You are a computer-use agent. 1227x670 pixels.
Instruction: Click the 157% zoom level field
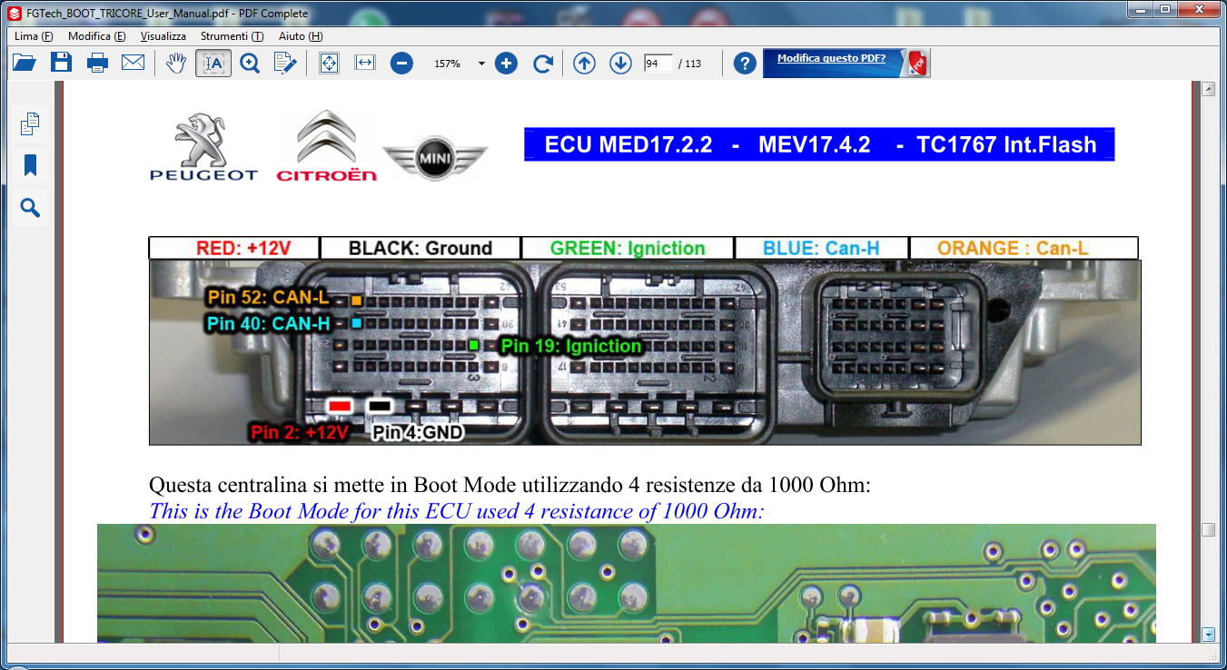(x=447, y=64)
